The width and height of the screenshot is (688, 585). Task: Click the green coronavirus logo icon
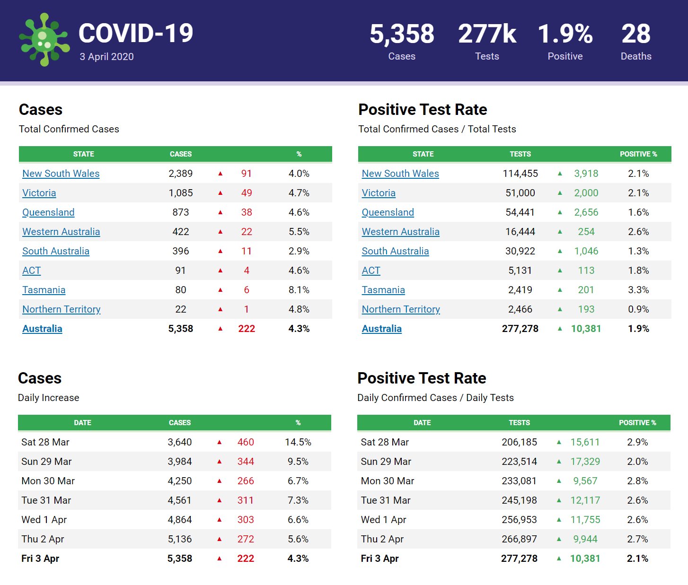point(44,40)
